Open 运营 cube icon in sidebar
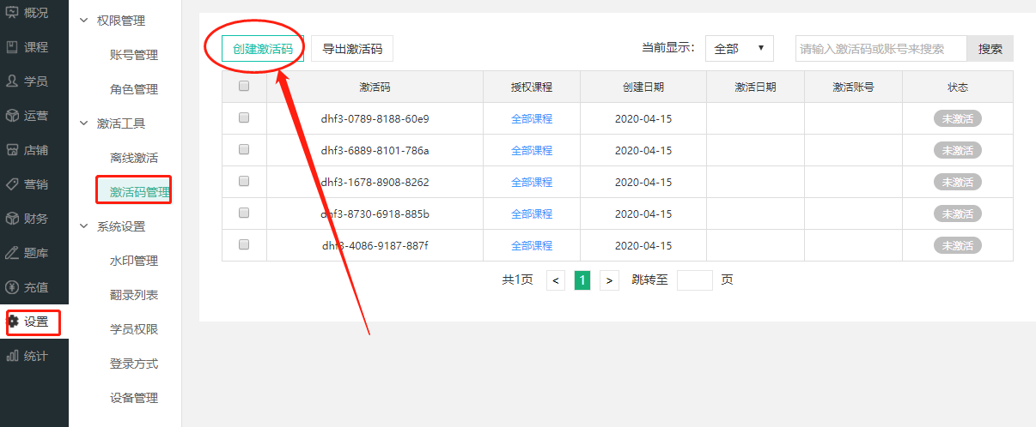The image size is (1036, 427). [x=13, y=116]
